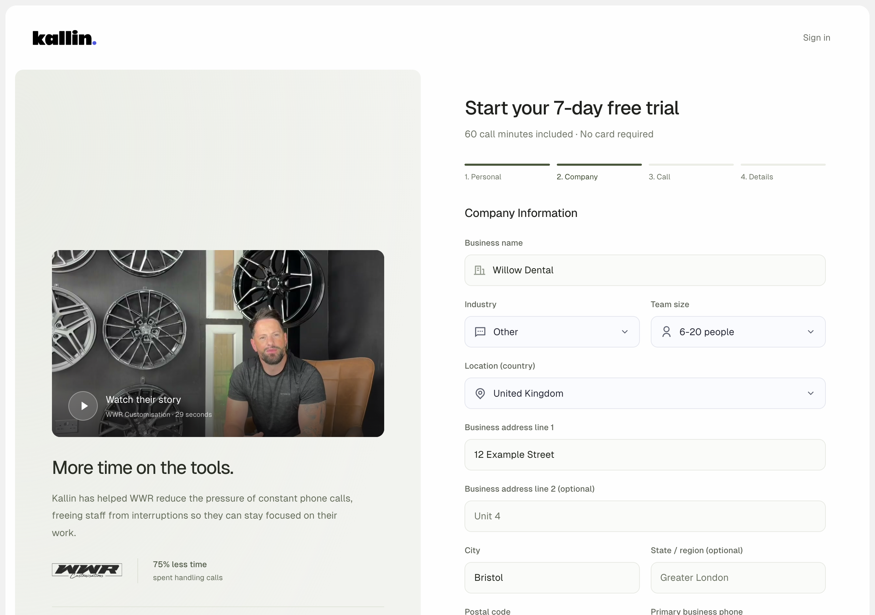875x615 pixels.
Task: Click the video thumbnail of the man seated
Action: 218,343
